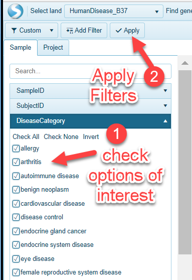Click the blue S application logo

point(16,11)
